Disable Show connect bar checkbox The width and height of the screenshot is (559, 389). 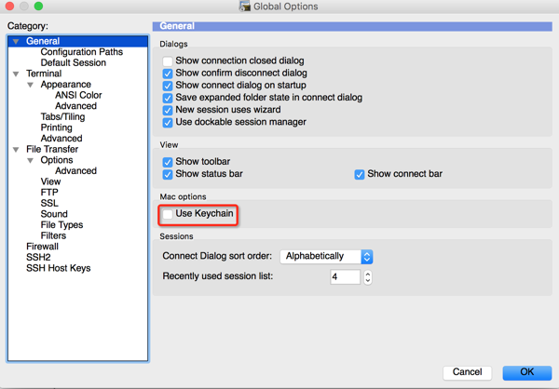tap(360, 174)
